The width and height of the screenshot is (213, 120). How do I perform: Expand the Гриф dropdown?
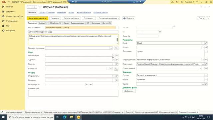(x=203, y=43)
